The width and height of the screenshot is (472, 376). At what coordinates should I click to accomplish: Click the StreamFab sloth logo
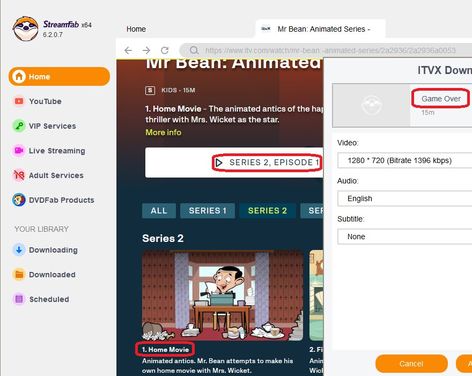tap(26, 29)
